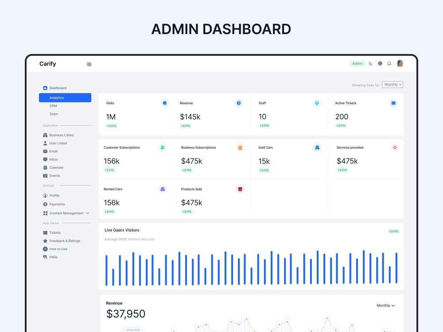The width and height of the screenshot is (443, 332).
Task: Click 'Average 9000 Visitors Are Live' text
Action: pyautogui.click(x=129, y=239)
